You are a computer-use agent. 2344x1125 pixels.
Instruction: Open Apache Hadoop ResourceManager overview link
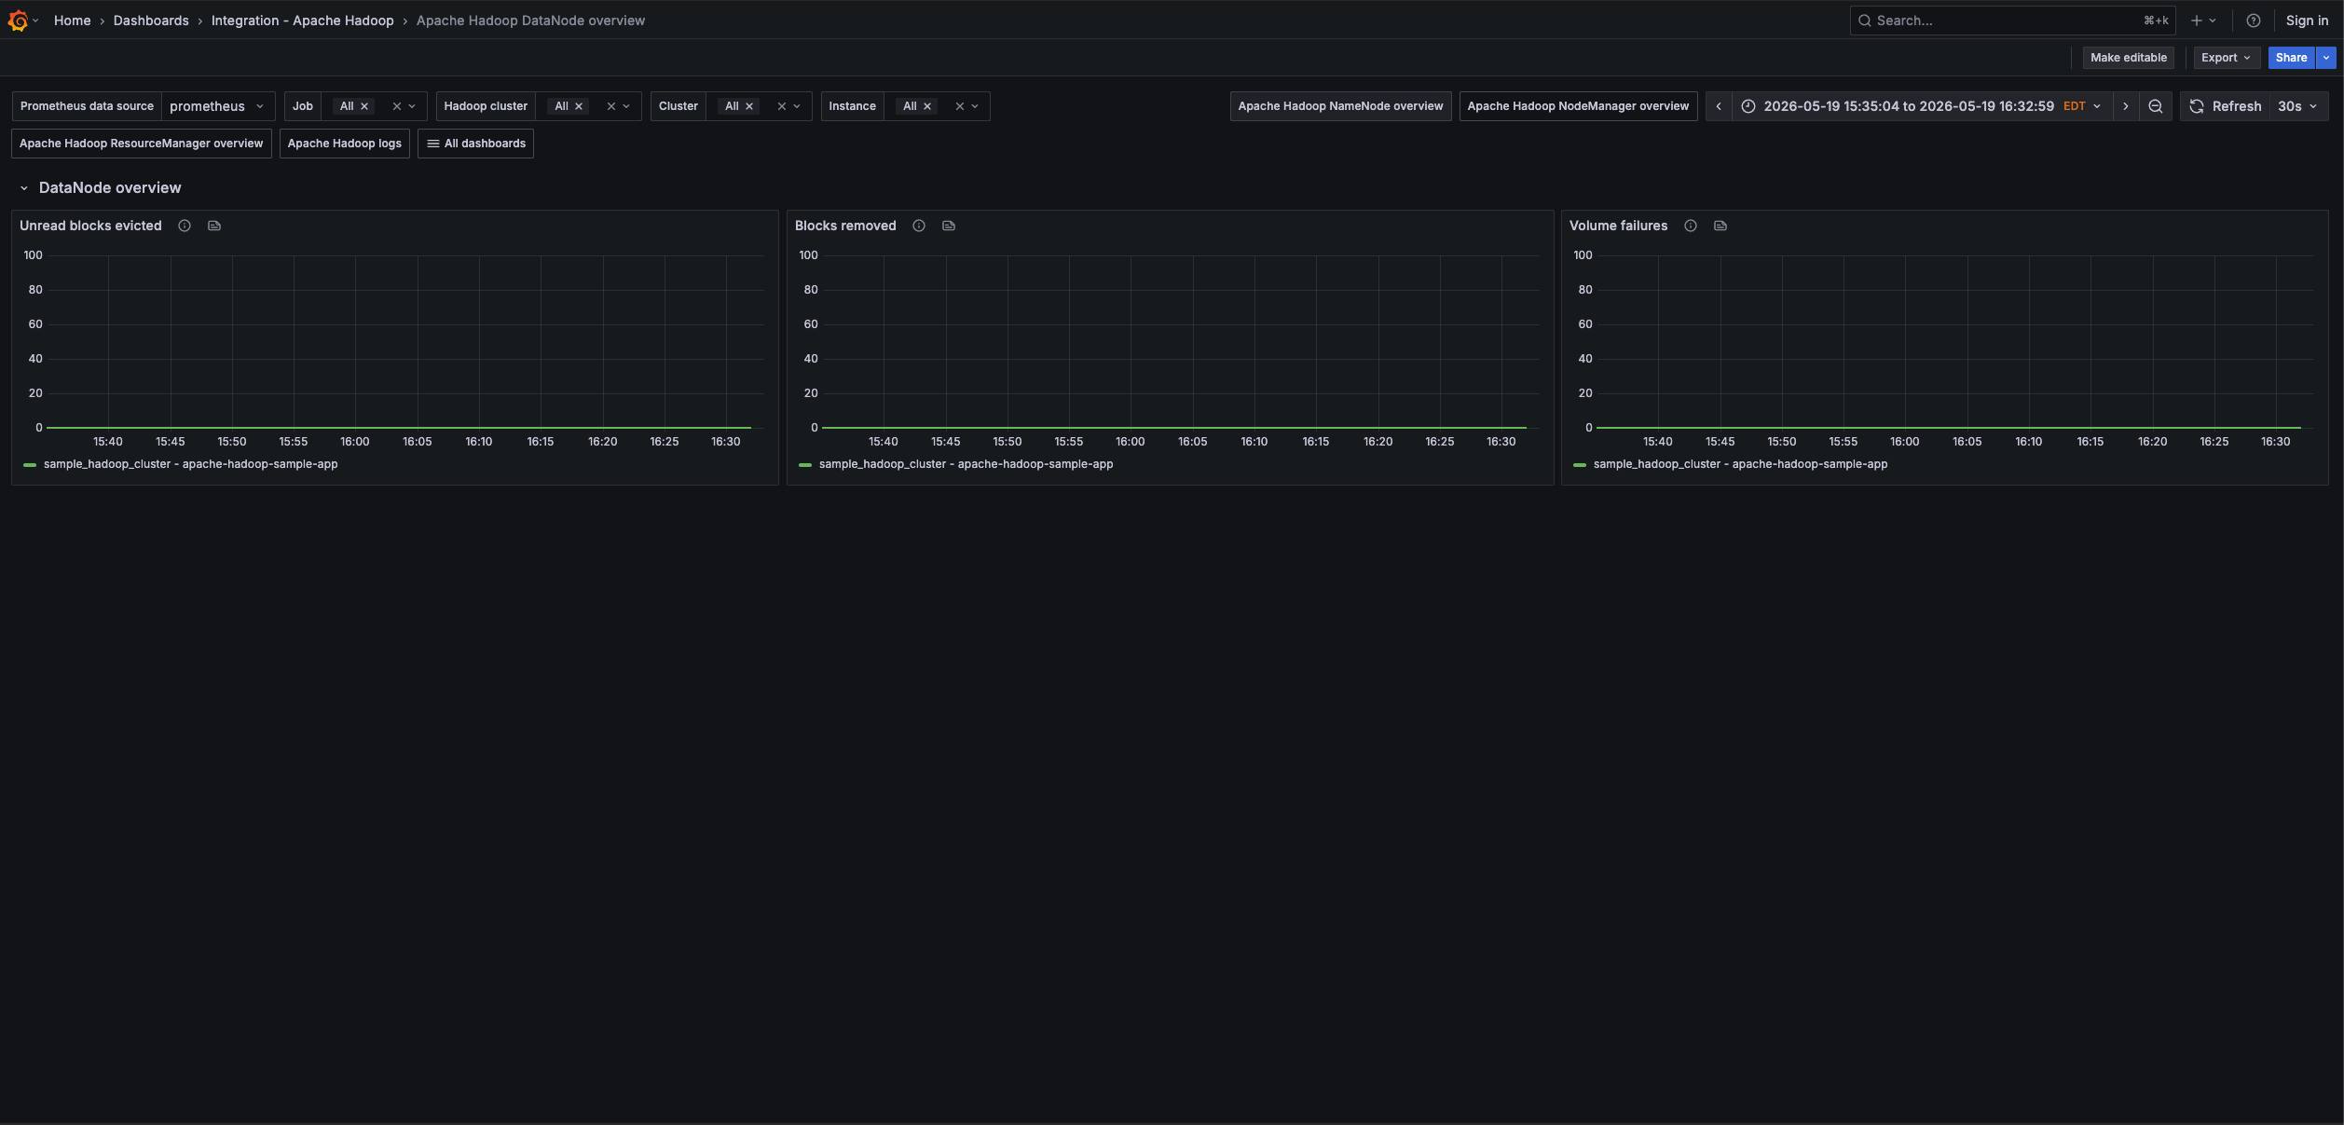click(142, 144)
